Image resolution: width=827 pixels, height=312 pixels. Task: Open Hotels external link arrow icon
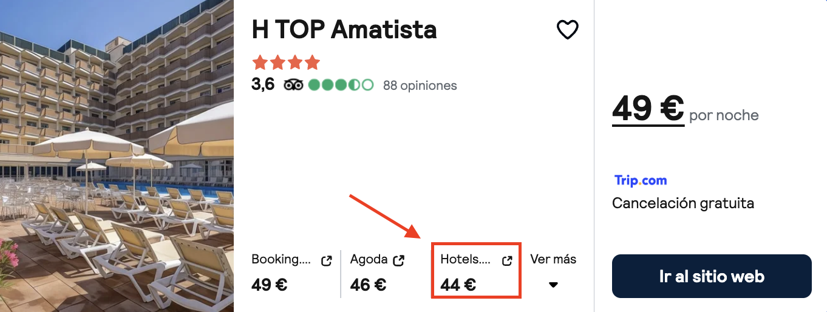point(507,261)
